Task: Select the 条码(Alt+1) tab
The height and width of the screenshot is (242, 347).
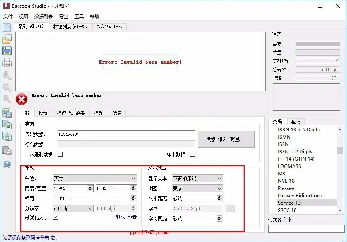Action: coord(31,26)
